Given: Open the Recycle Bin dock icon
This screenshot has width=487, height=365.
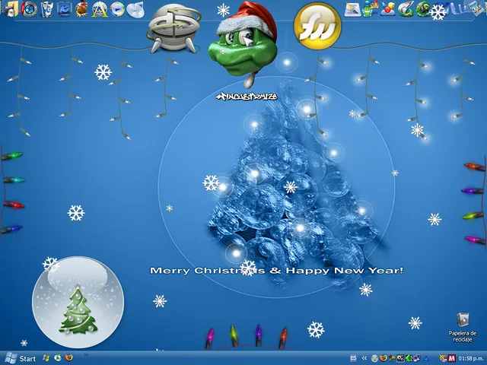Looking at the screenshot, I should [47, 9].
